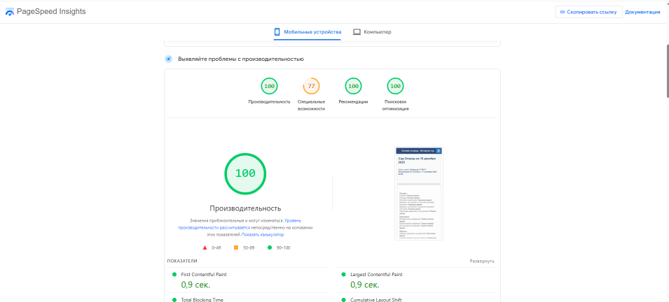The height and width of the screenshot is (302, 669).
Task: Click the PageSpeed Insights title text
Action: coord(51,11)
